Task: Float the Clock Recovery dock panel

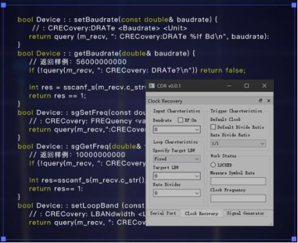Action: [x=260, y=100]
